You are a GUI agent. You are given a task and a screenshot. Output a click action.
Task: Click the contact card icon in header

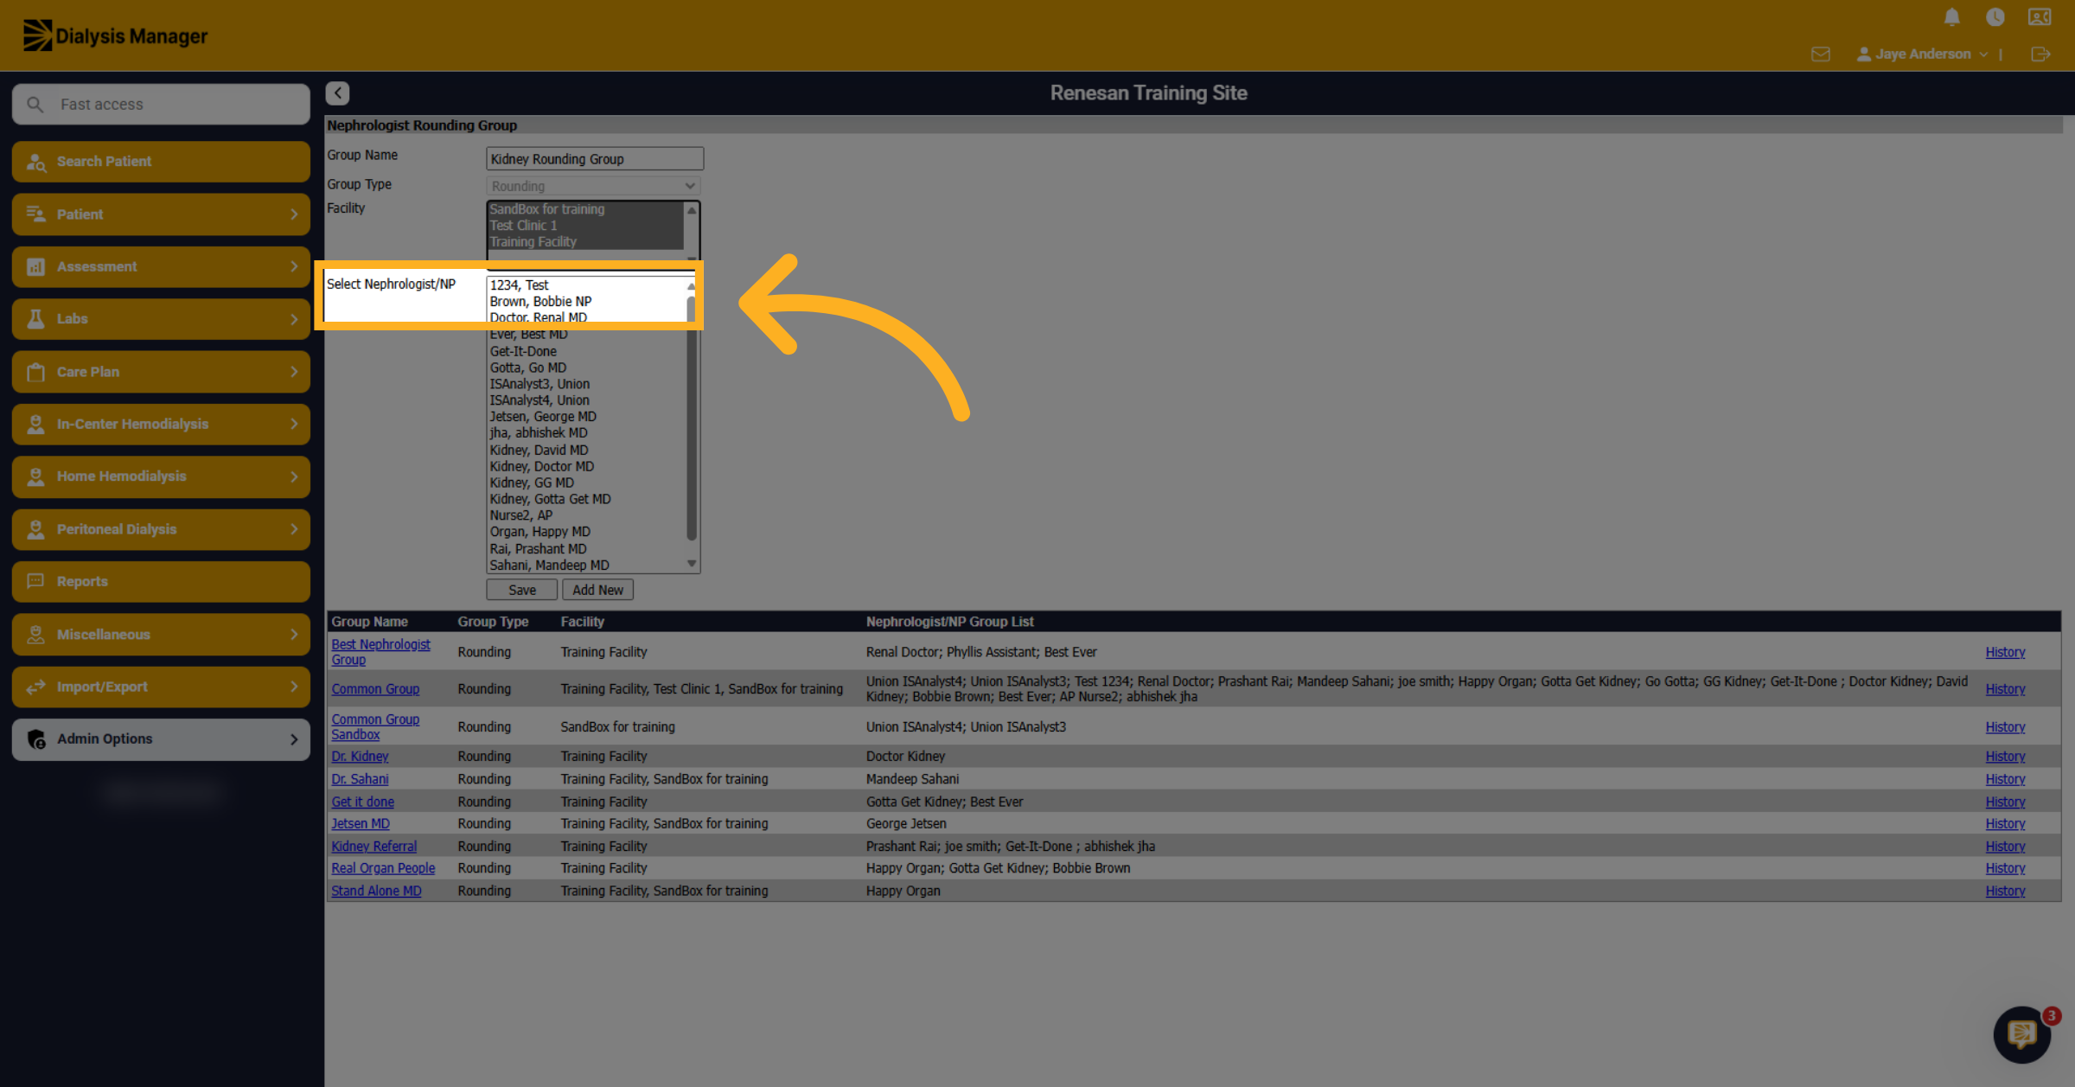point(2040,17)
